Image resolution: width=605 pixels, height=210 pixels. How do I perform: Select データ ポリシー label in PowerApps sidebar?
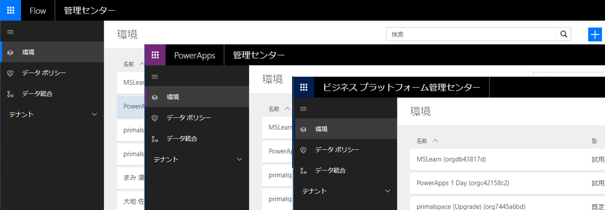[x=189, y=118]
